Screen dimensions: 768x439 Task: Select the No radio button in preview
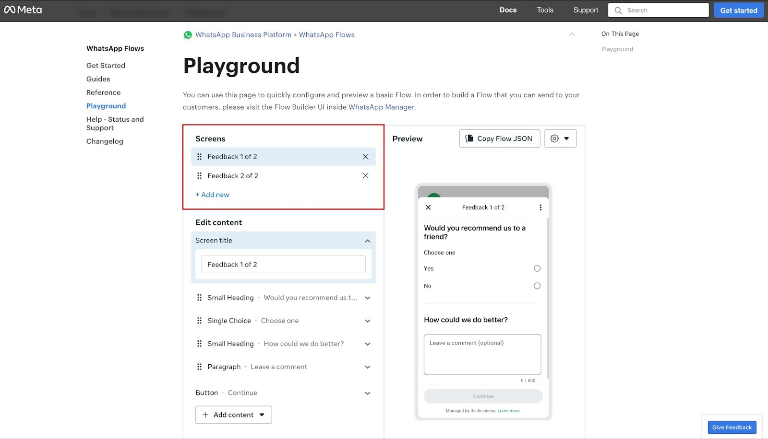tap(537, 286)
